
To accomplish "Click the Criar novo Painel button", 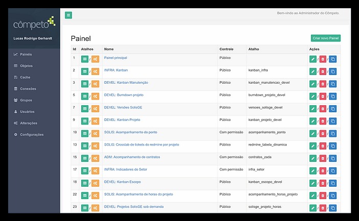I will [x=325, y=38].
